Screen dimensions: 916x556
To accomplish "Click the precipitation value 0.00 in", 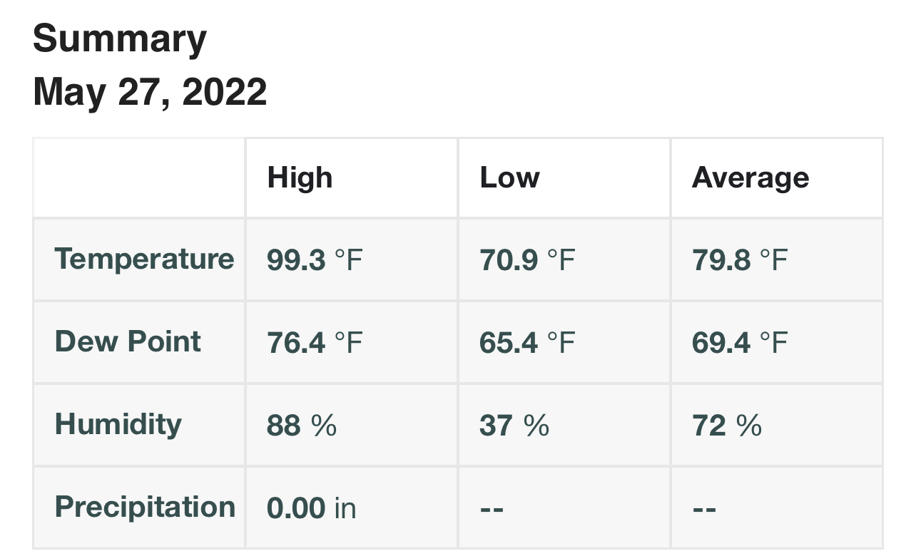I will pos(311,508).
